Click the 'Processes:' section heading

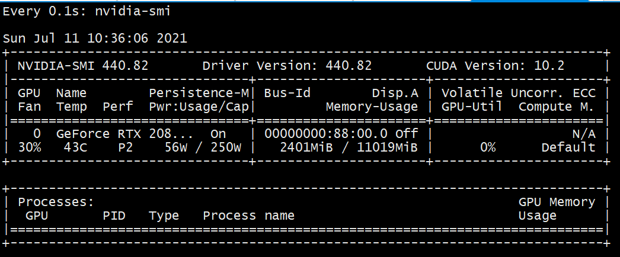click(56, 202)
